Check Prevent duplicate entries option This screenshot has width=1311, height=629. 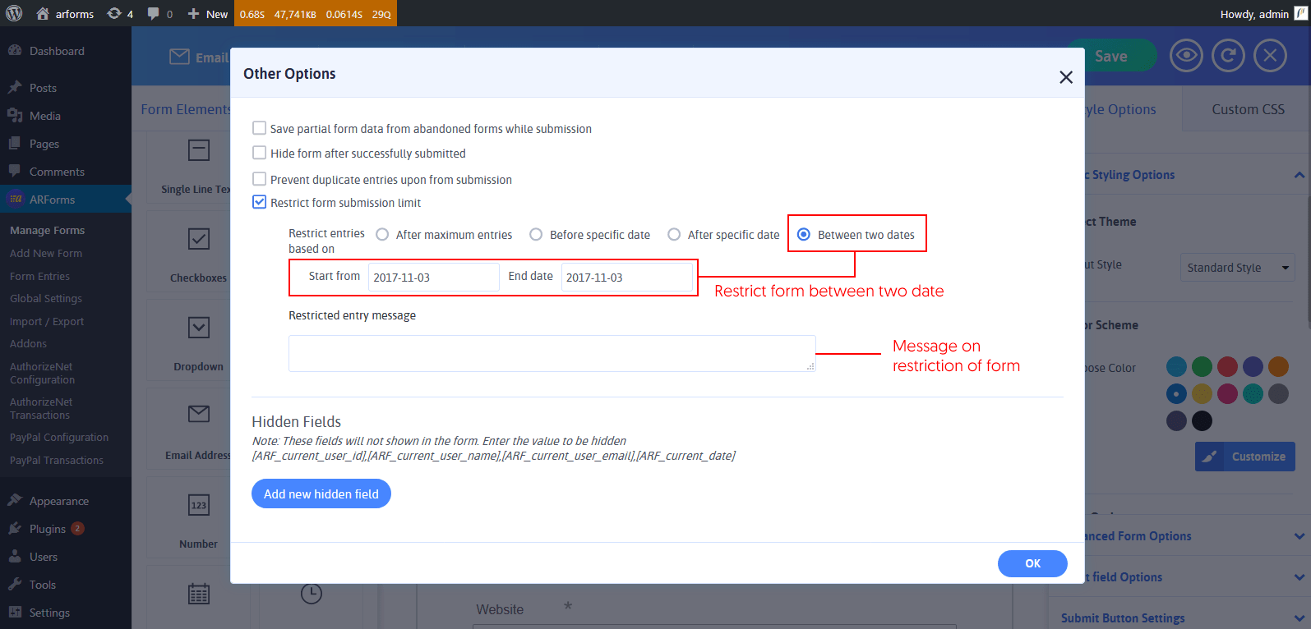260,179
